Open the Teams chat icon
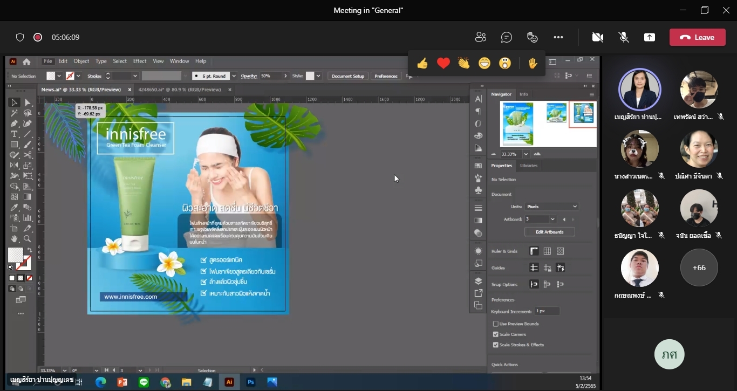This screenshot has width=737, height=391. click(x=507, y=37)
